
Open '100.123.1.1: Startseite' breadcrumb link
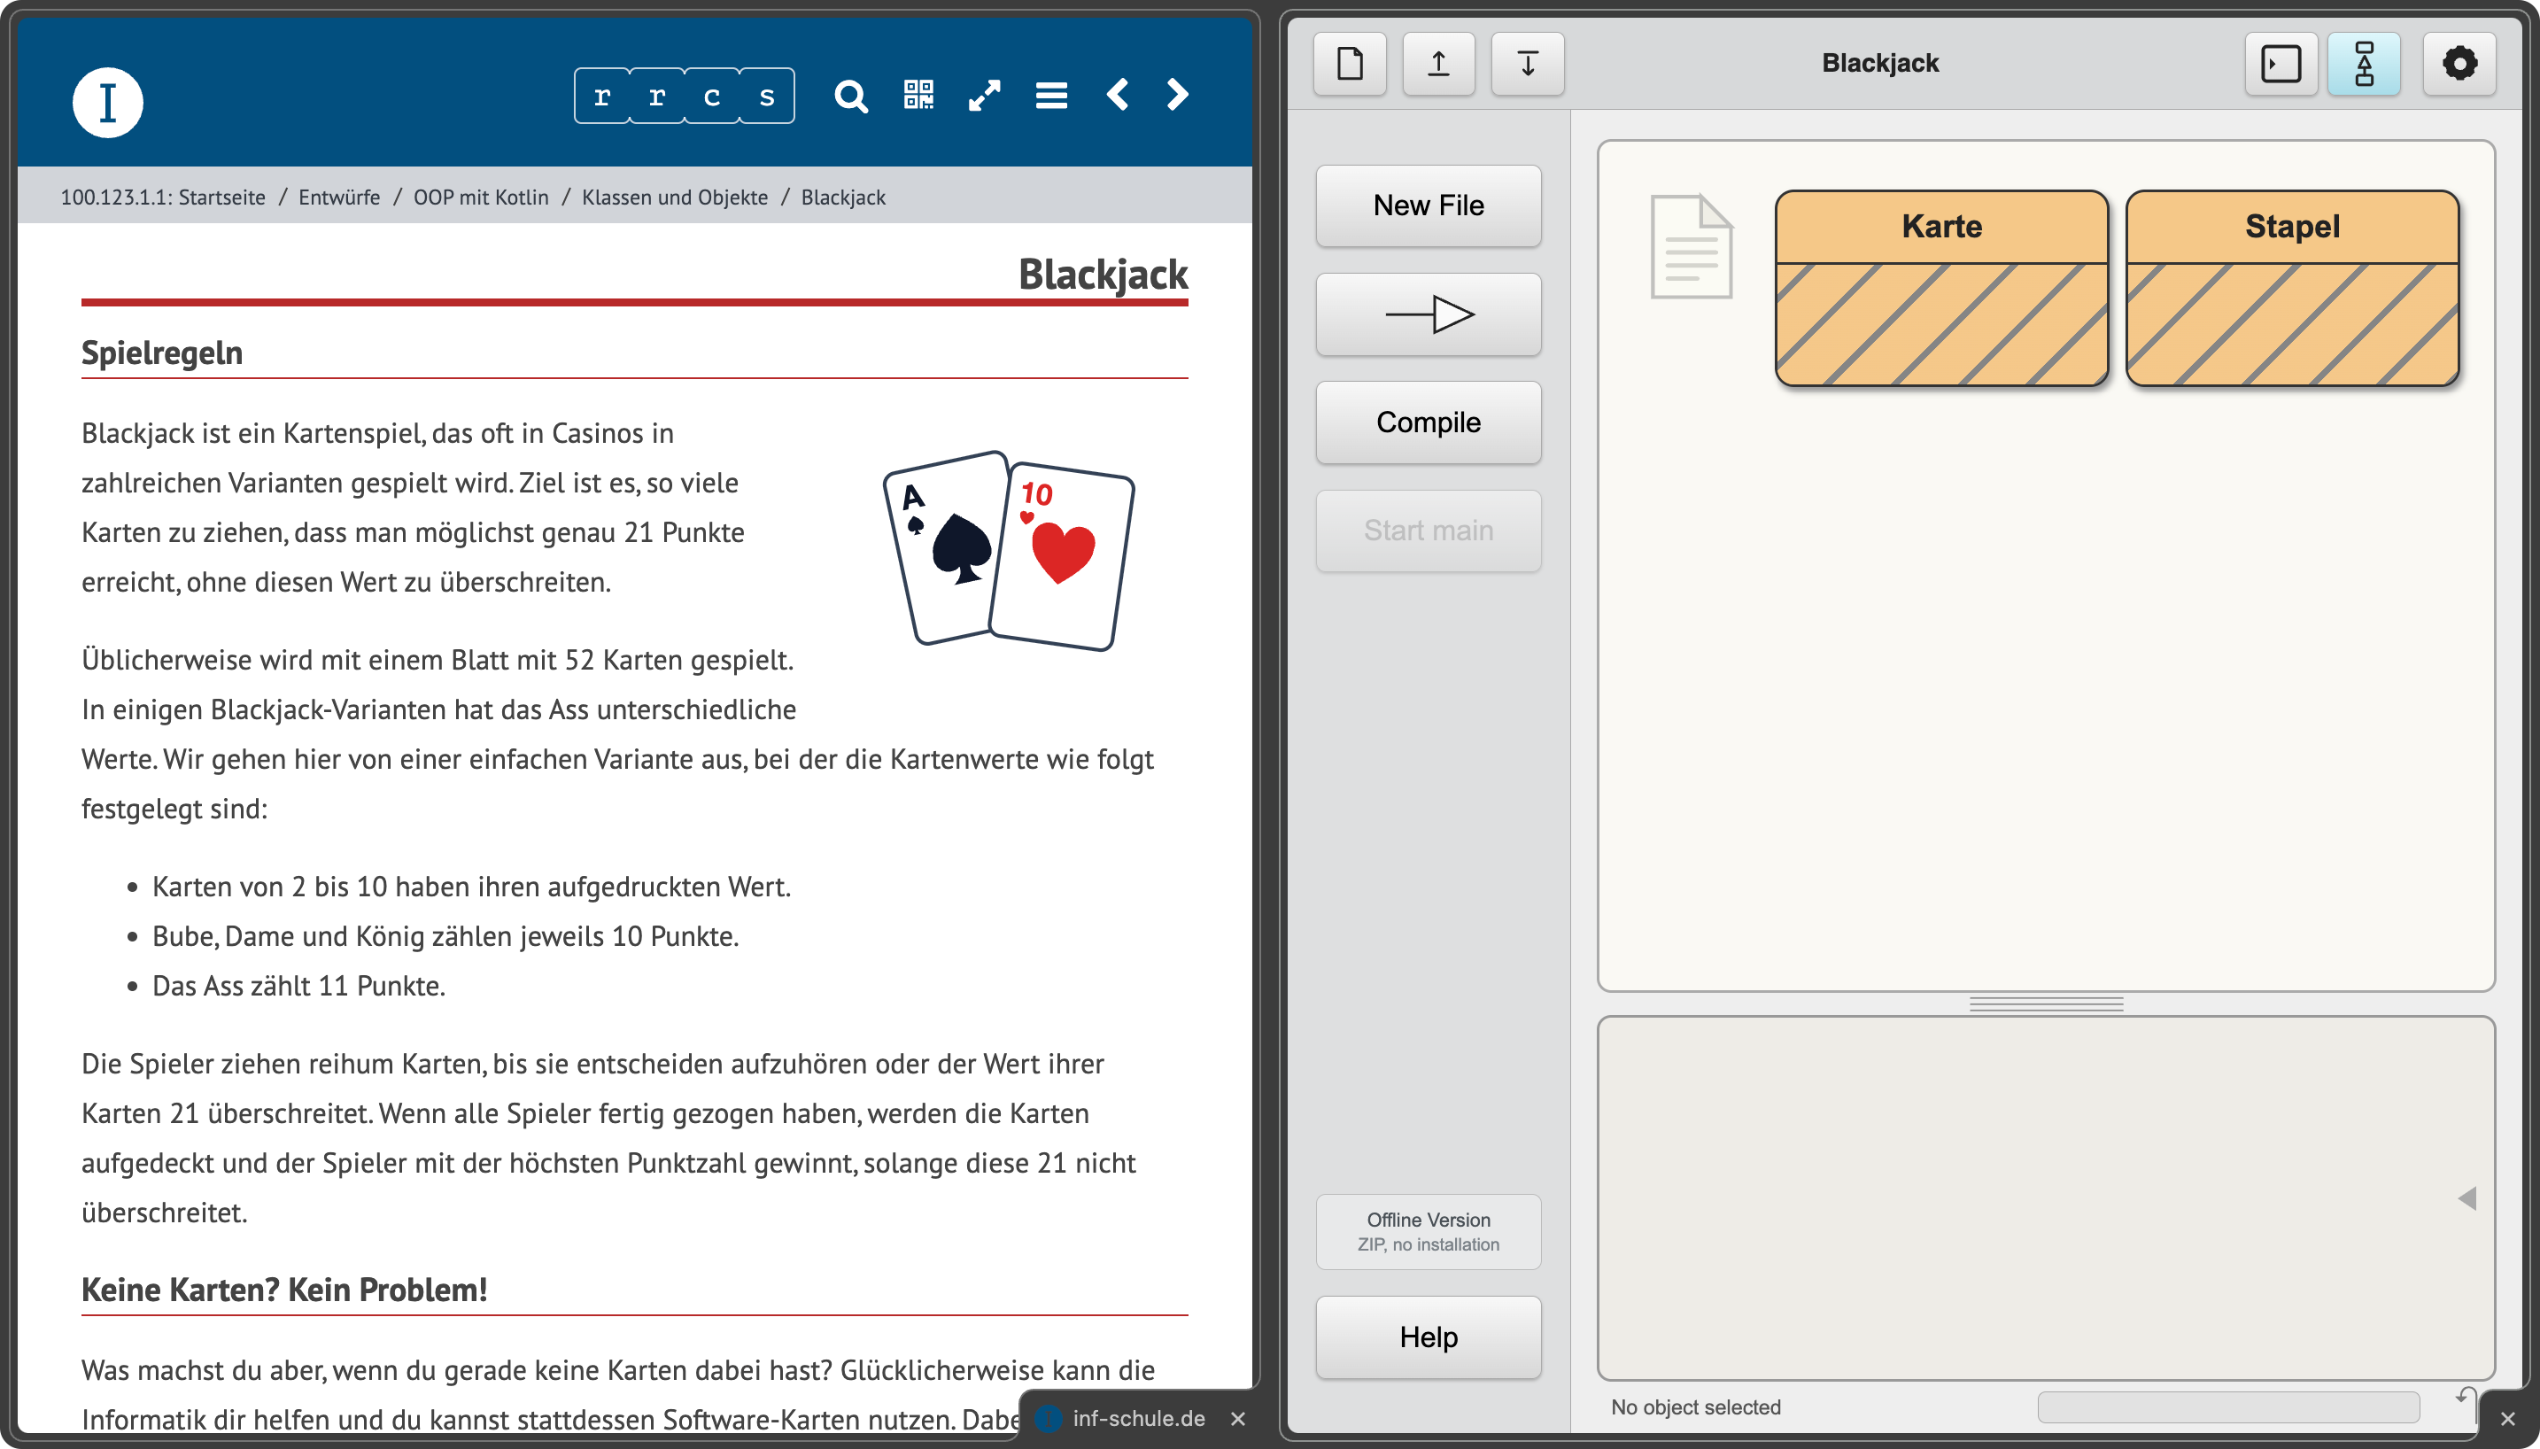tap(163, 197)
